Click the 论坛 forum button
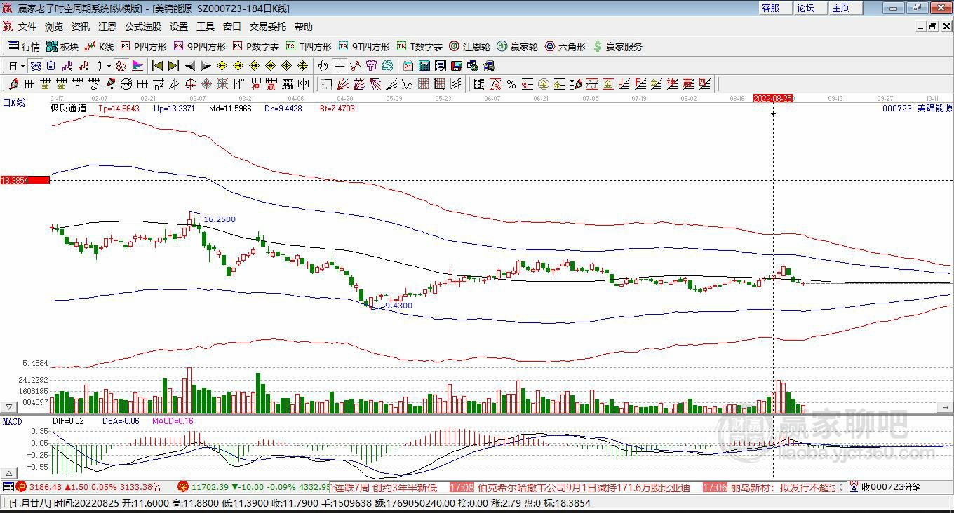Viewport: 954px width, 513px height. pos(810,8)
